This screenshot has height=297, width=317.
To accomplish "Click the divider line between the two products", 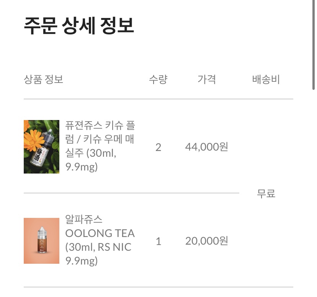I will pos(131,193).
